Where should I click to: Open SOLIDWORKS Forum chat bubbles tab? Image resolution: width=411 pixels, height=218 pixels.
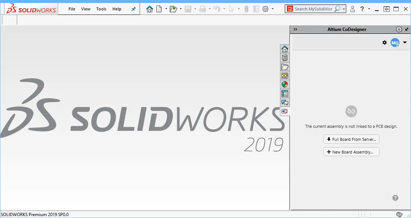click(x=285, y=102)
